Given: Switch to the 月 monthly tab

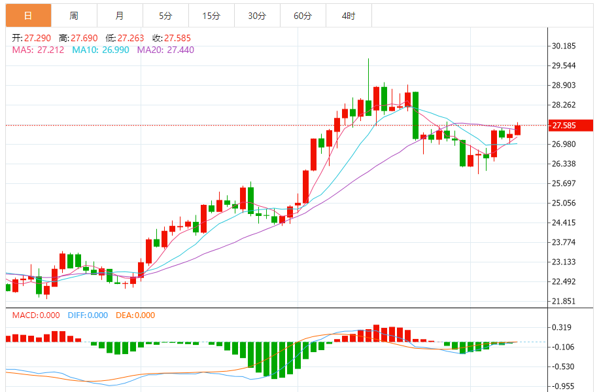Looking at the screenshot, I should click(120, 16).
